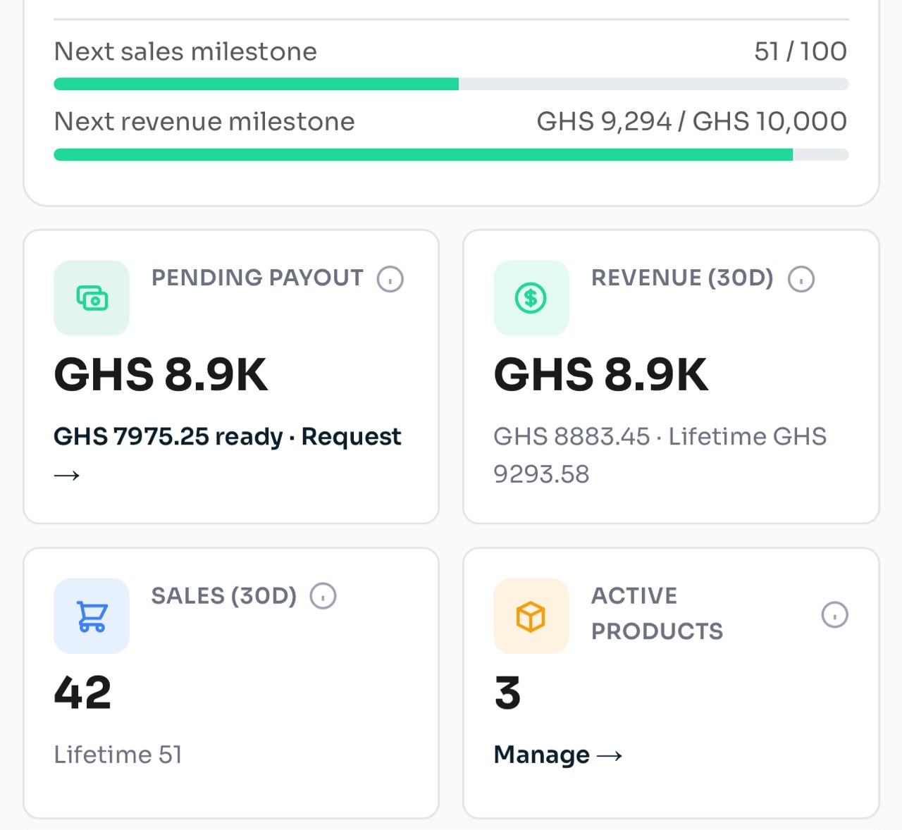The width and height of the screenshot is (902, 830).
Task: Click the 'Next revenue milestone' label
Action: 204,121
